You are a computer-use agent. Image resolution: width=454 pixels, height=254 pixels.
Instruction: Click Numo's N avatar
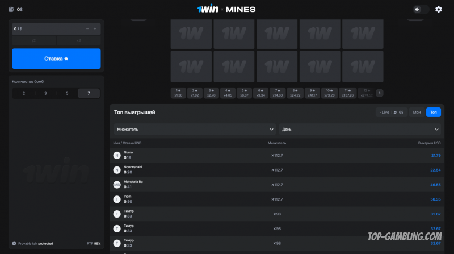click(x=117, y=156)
